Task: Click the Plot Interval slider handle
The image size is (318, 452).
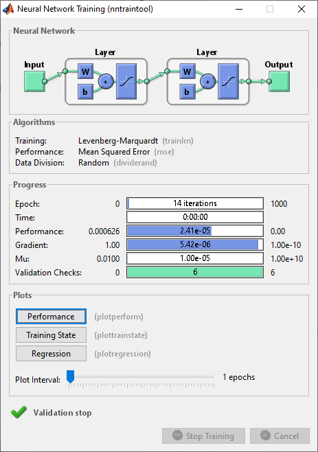Action: [x=70, y=376]
